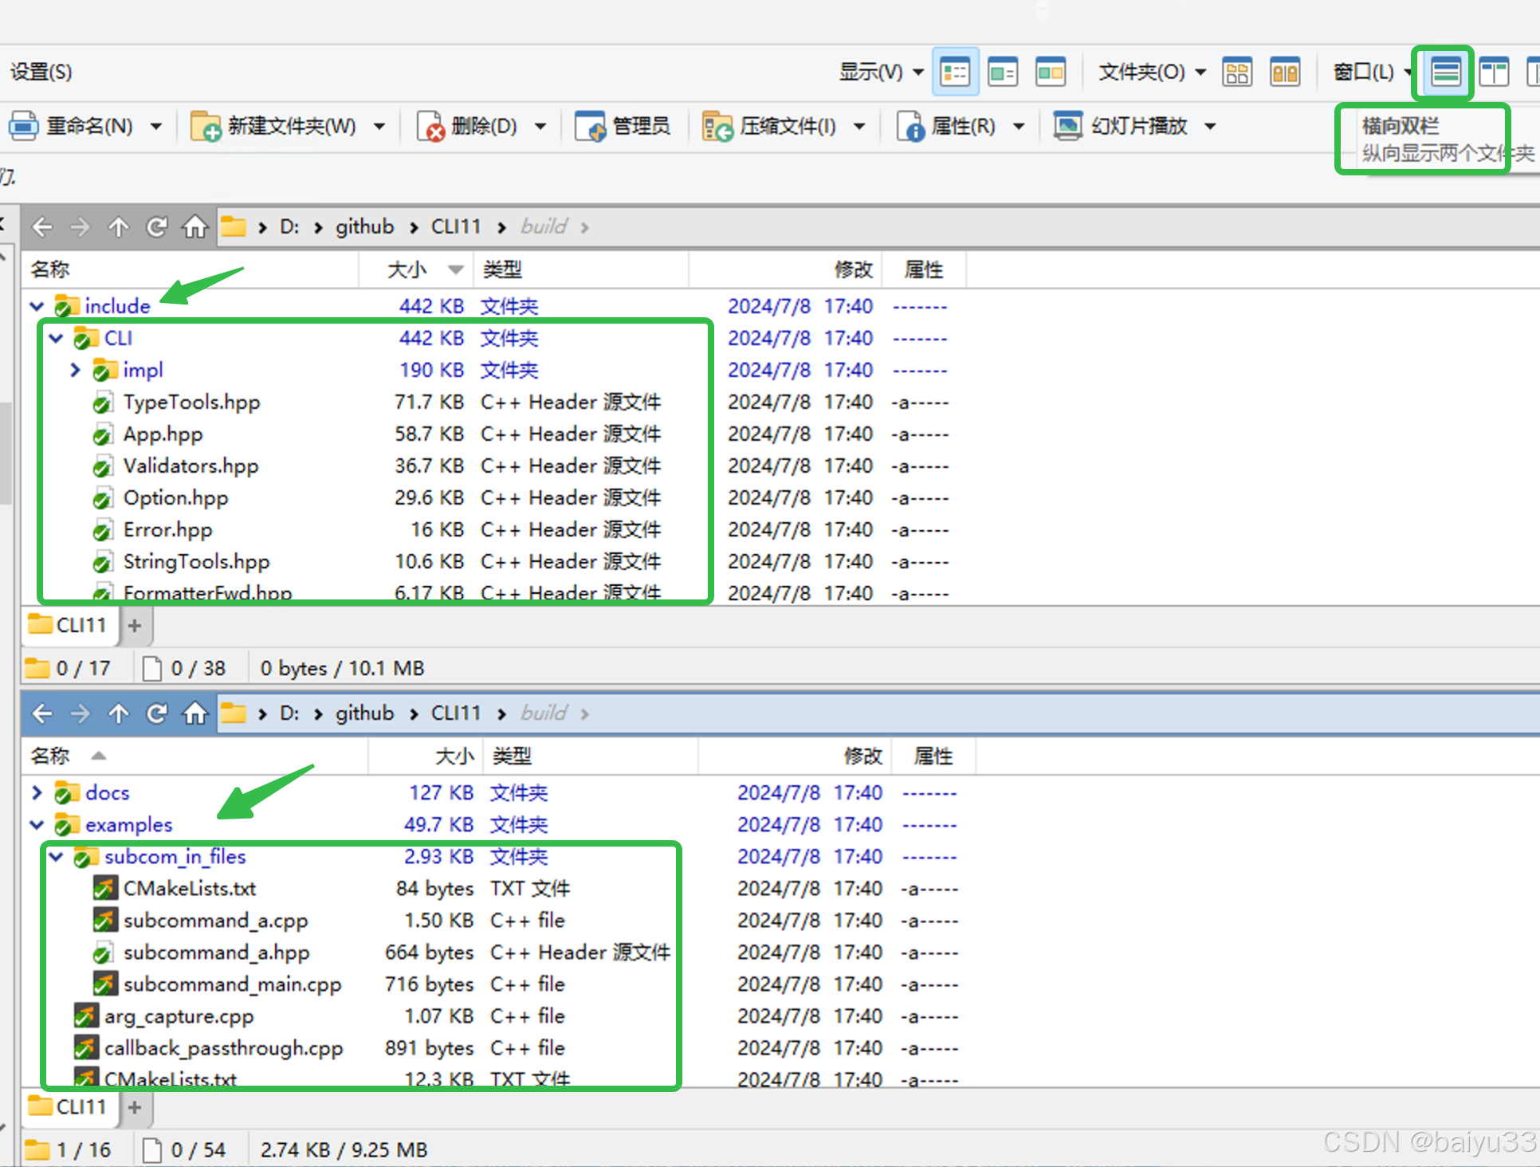Click vertical dual-pane layout icon
The width and height of the screenshot is (1540, 1167).
pyautogui.click(x=1493, y=73)
